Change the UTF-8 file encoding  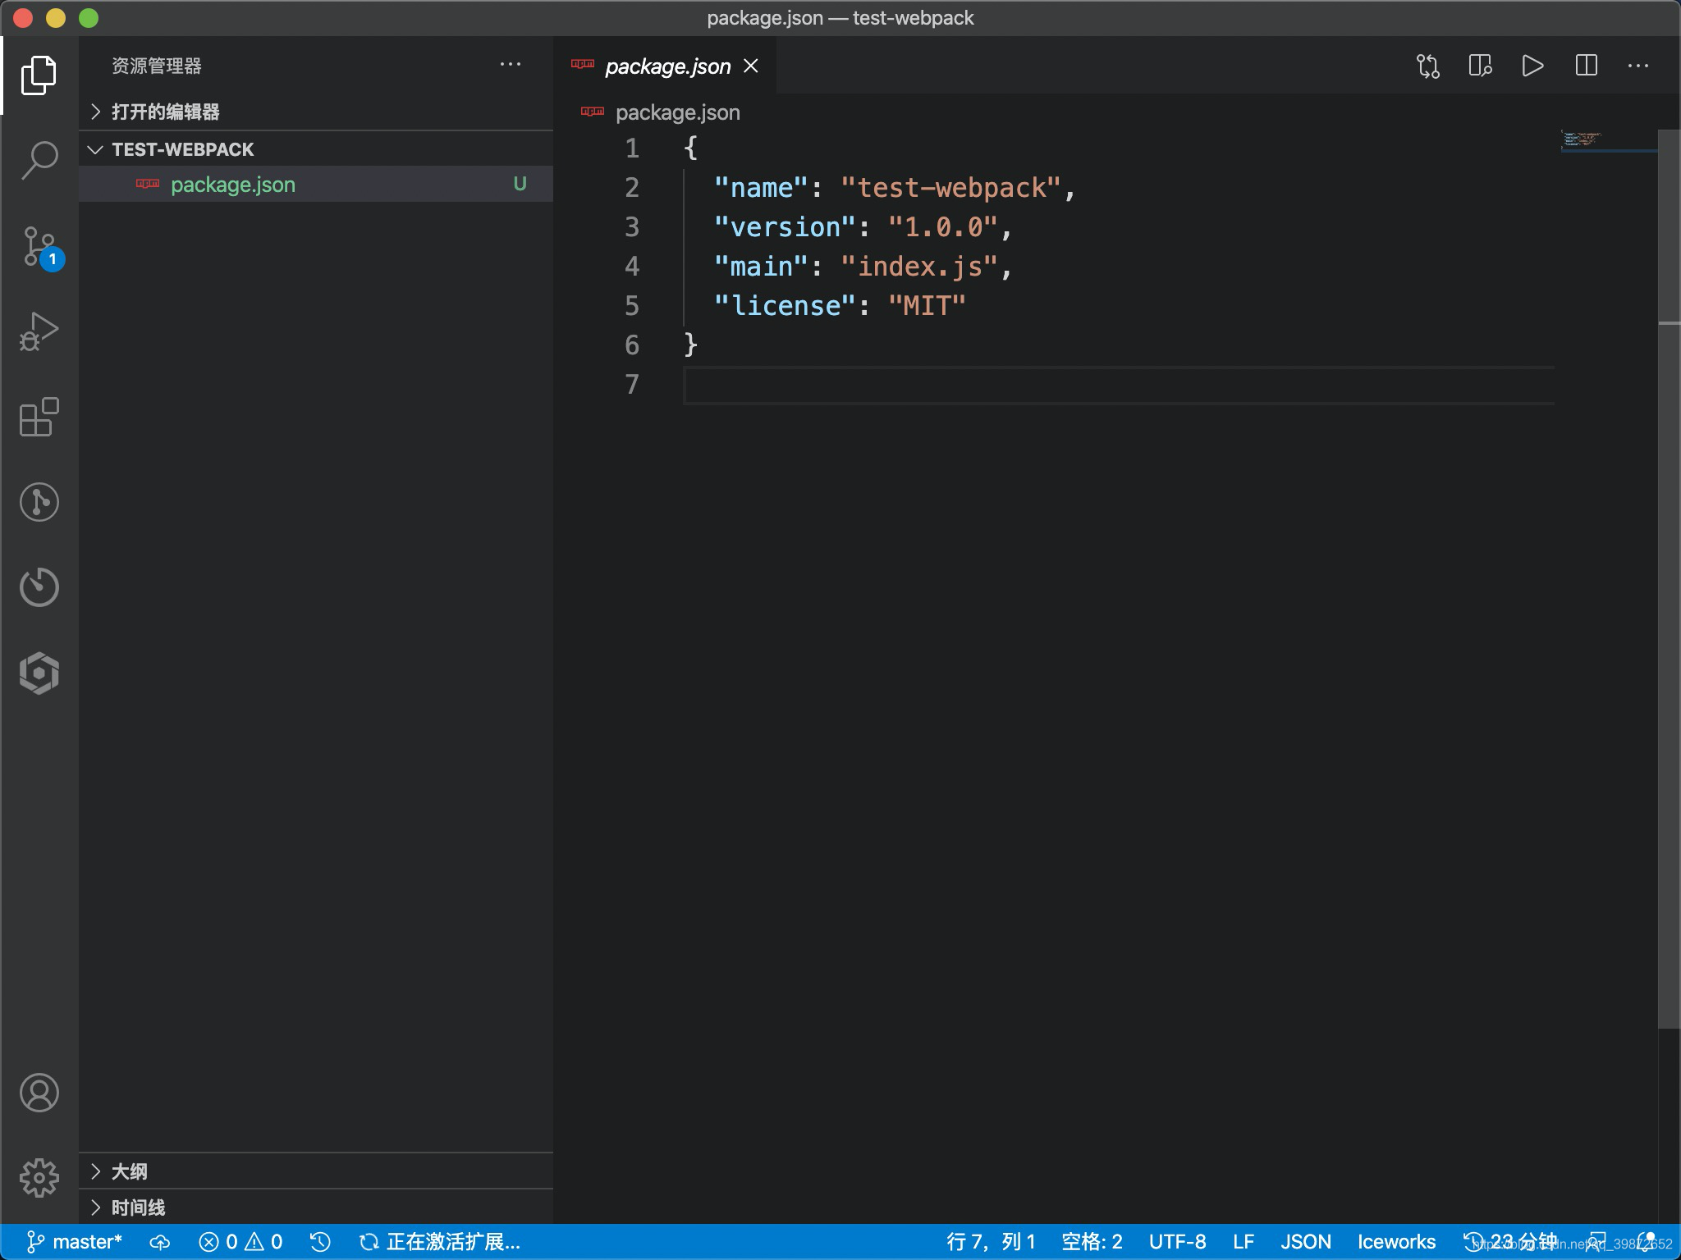(1177, 1242)
